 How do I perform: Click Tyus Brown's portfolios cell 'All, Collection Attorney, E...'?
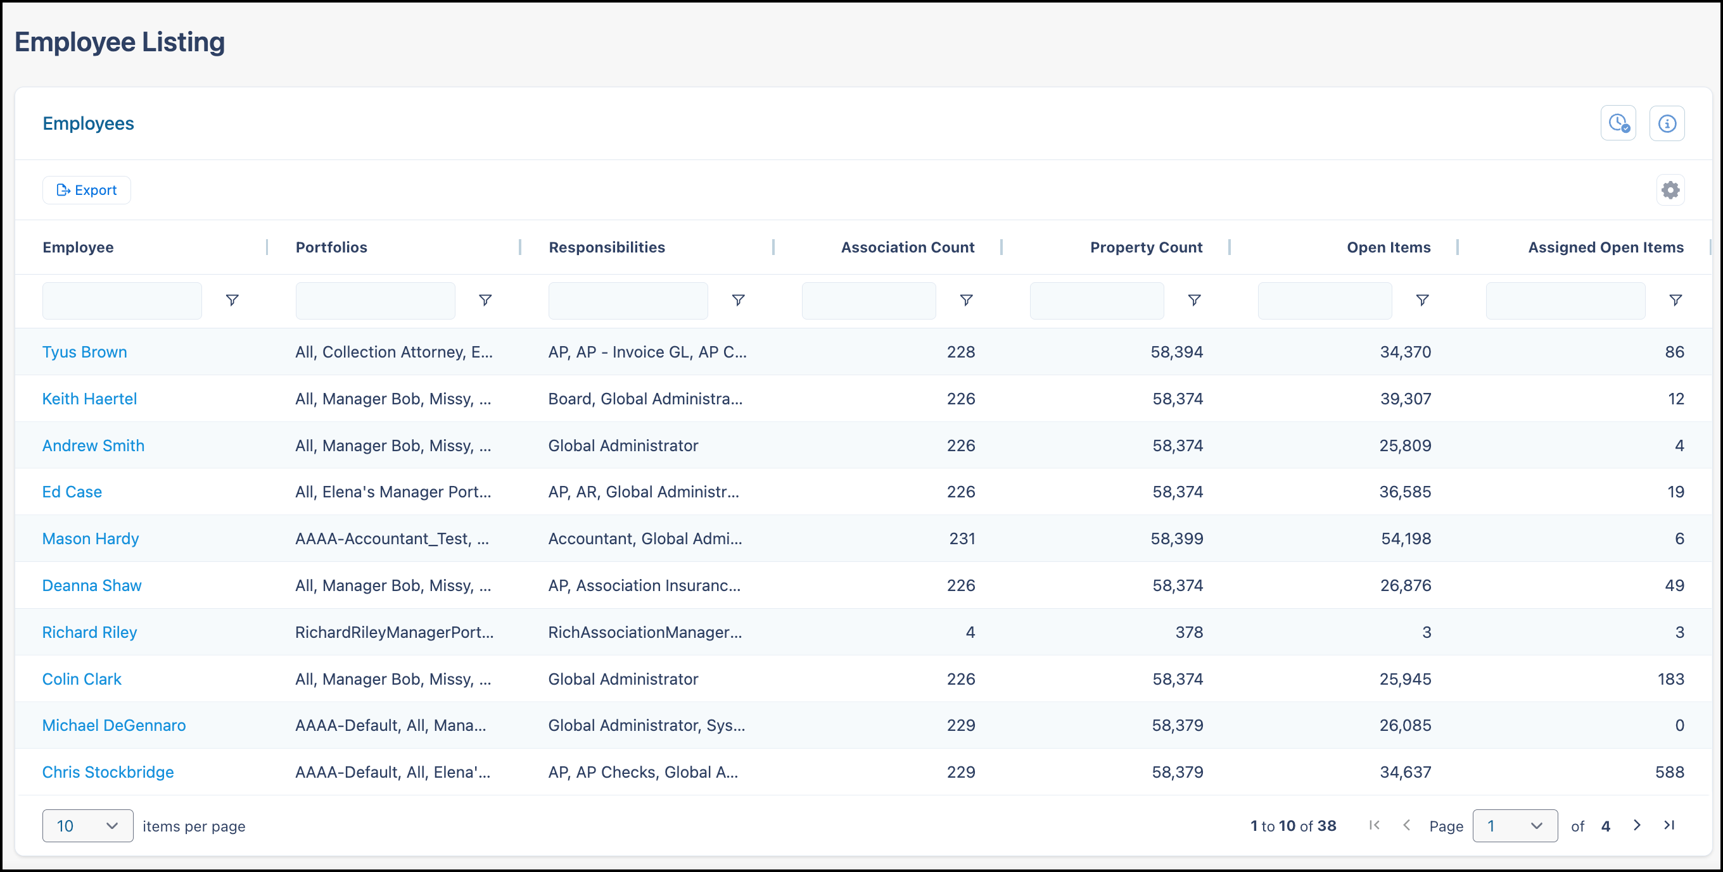point(394,352)
